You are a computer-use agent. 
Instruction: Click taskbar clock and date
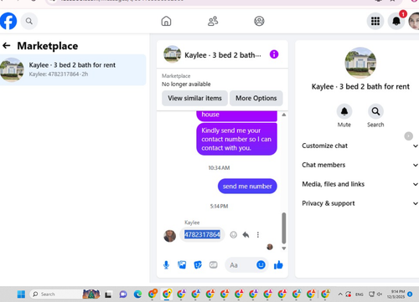396,294
